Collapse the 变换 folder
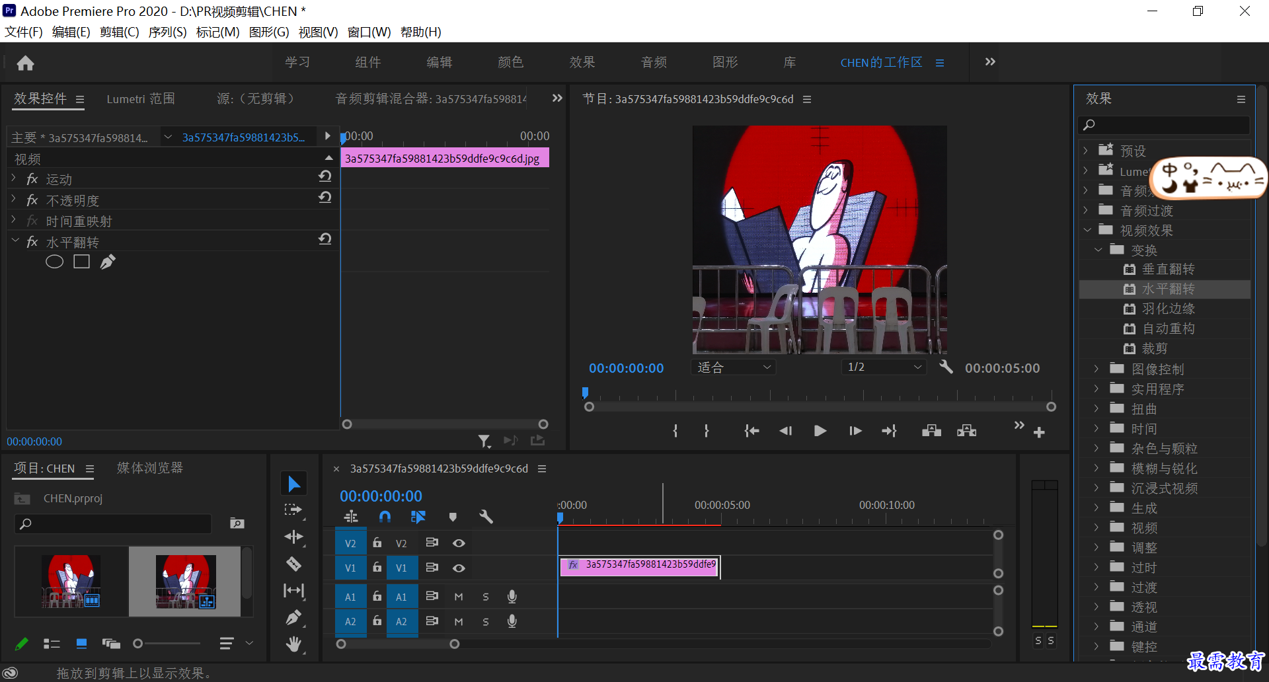This screenshot has width=1269, height=682. click(1098, 250)
